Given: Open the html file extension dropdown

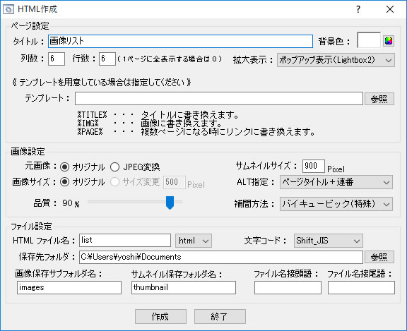Looking at the screenshot, I should pos(194,241).
